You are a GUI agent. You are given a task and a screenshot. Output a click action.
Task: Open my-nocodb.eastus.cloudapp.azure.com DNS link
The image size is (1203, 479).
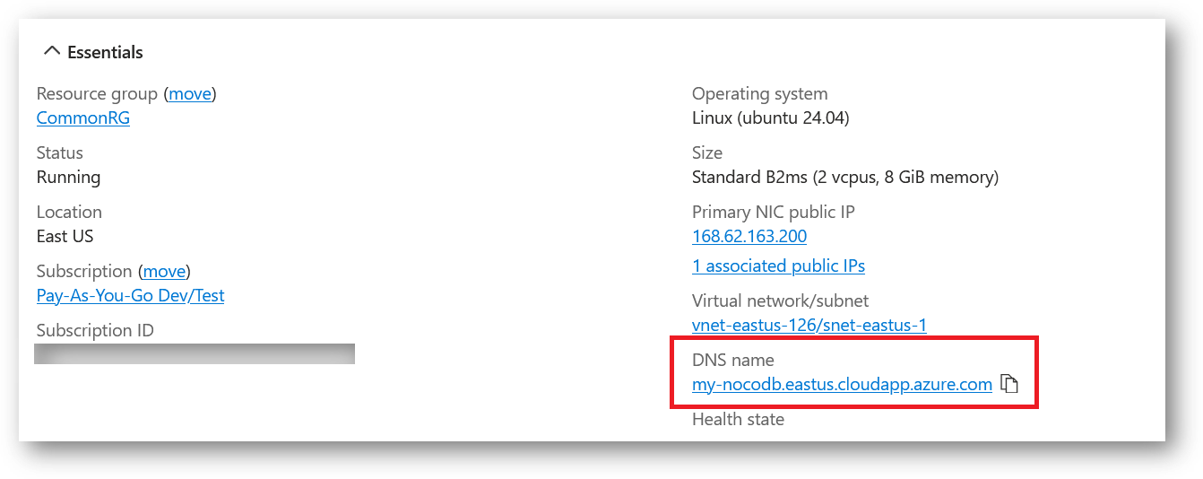[x=842, y=384]
